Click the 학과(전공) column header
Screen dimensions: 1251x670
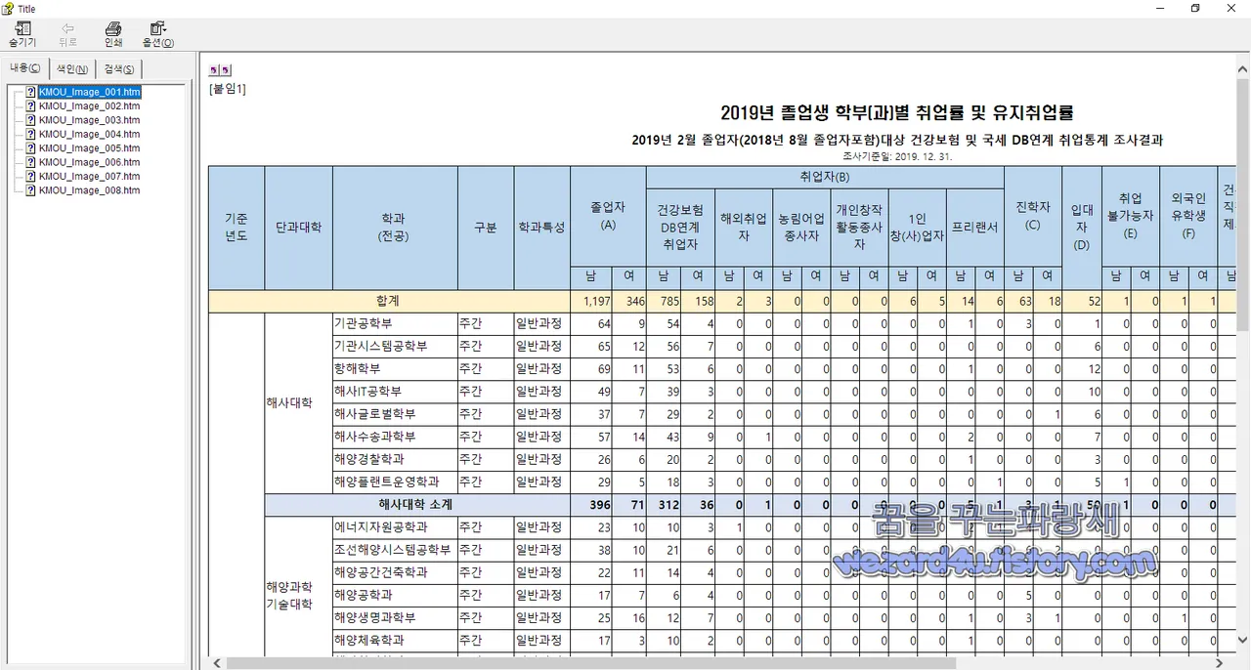tap(395, 228)
